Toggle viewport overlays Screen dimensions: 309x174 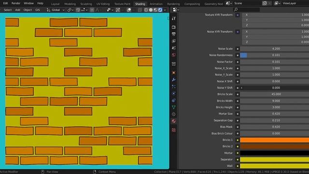(x=129, y=10)
